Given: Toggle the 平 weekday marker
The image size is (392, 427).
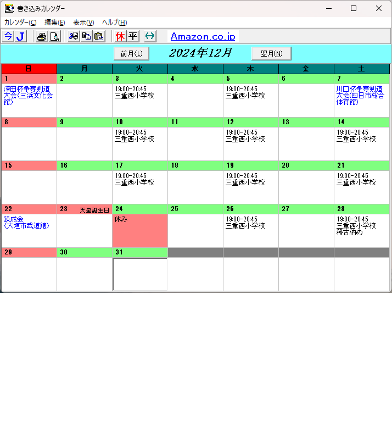Looking at the screenshot, I should [x=133, y=36].
